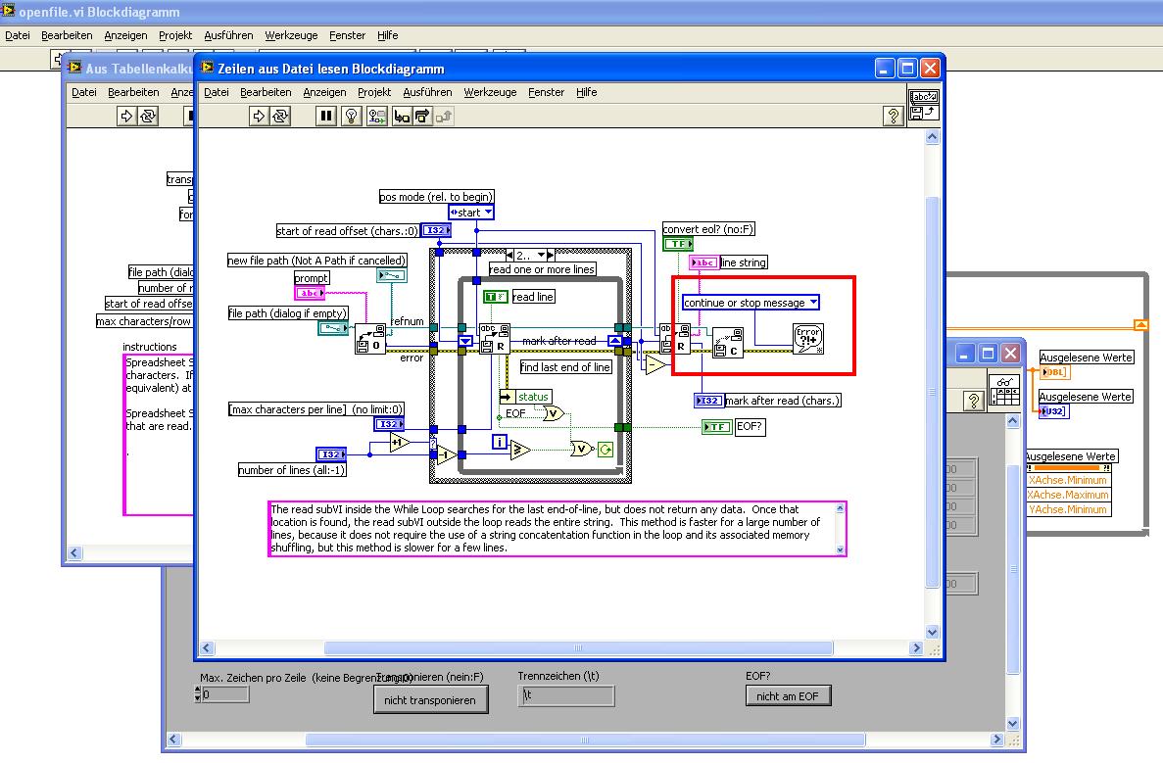
Task: Click the read line true boolean constant
Action: click(496, 297)
